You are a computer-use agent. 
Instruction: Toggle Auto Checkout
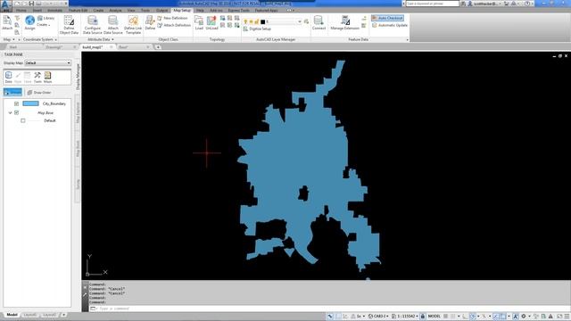click(387, 18)
